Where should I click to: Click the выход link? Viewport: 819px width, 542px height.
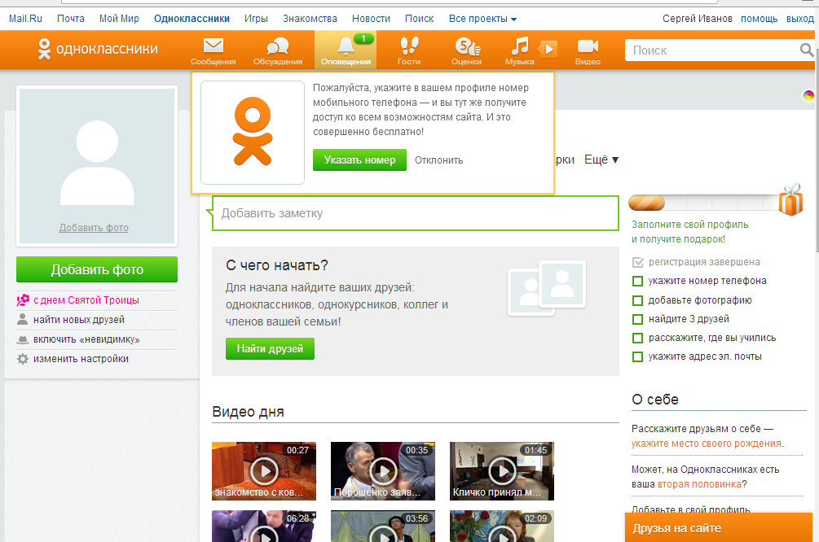pos(799,19)
